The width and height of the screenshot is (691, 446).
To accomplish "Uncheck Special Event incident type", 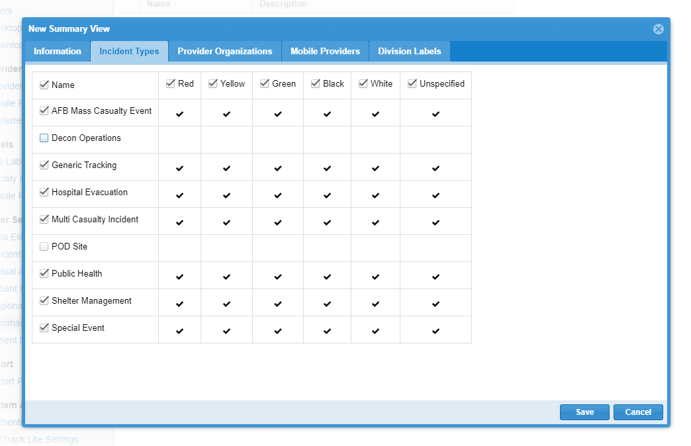I will tap(44, 328).
